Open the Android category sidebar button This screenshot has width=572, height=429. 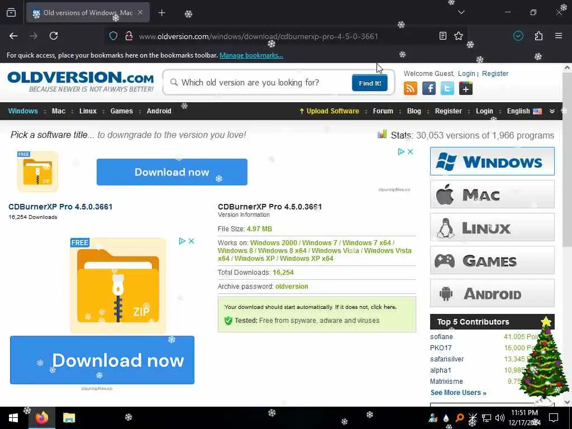pyautogui.click(x=492, y=293)
